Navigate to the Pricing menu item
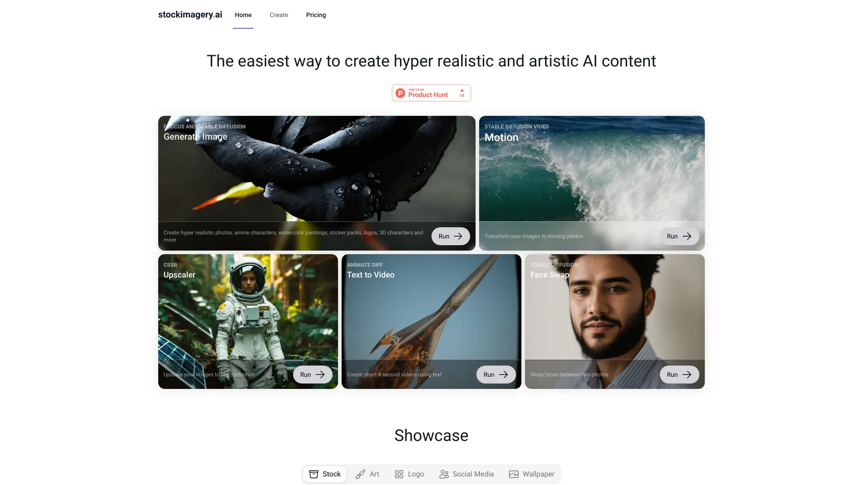Image resolution: width=863 pixels, height=485 pixels. click(316, 15)
